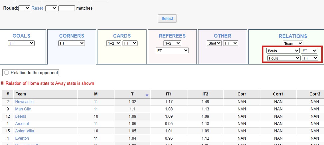Expand the CARDS 1+2 dropdown
Viewport: 324px width, 145px height.
click(x=114, y=43)
